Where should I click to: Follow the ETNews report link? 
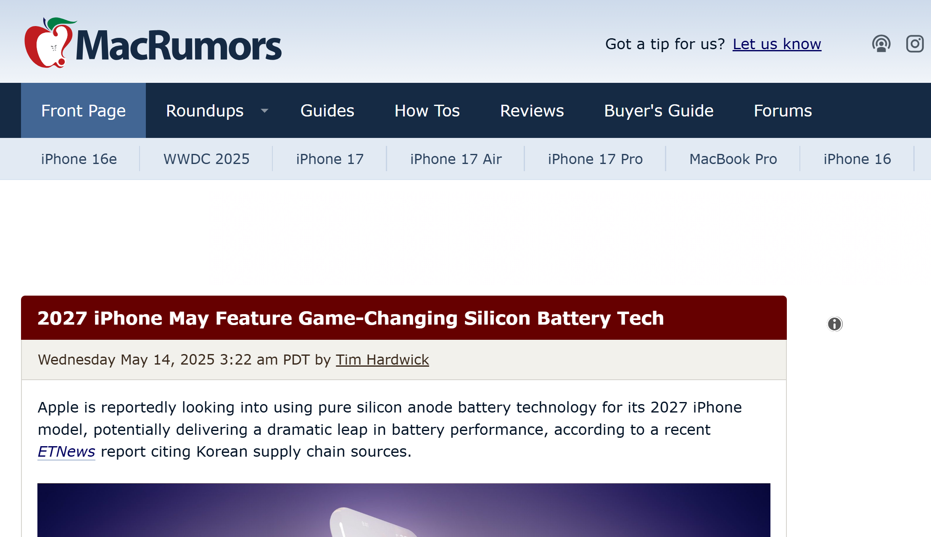tap(66, 451)
